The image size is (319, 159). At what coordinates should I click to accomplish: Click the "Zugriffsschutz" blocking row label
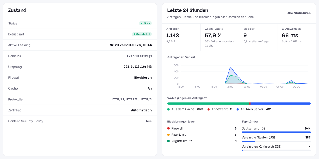point(182,141)
